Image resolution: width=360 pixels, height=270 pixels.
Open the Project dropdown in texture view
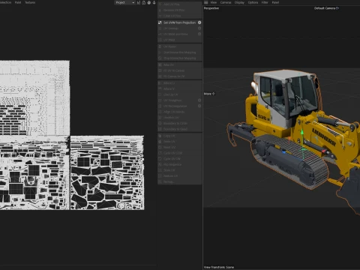125,2
